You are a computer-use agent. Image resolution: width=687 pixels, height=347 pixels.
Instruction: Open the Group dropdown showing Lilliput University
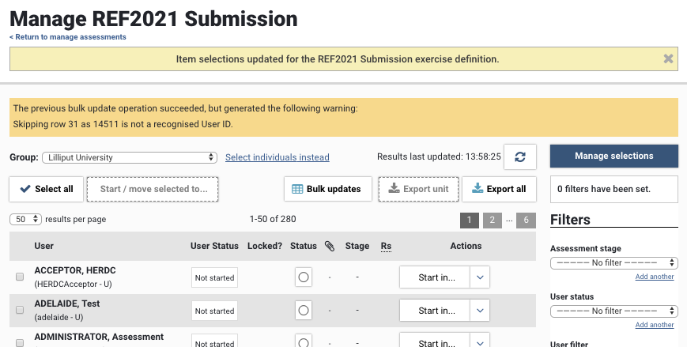(129, 157)
